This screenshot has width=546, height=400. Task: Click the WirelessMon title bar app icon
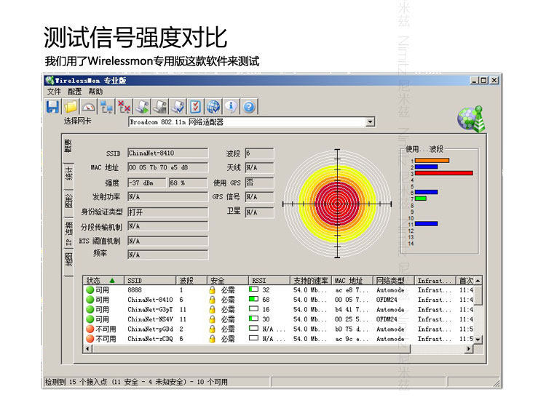coord(50,80)
